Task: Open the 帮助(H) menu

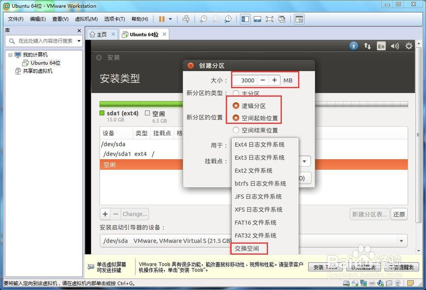Action: (140, 19)
